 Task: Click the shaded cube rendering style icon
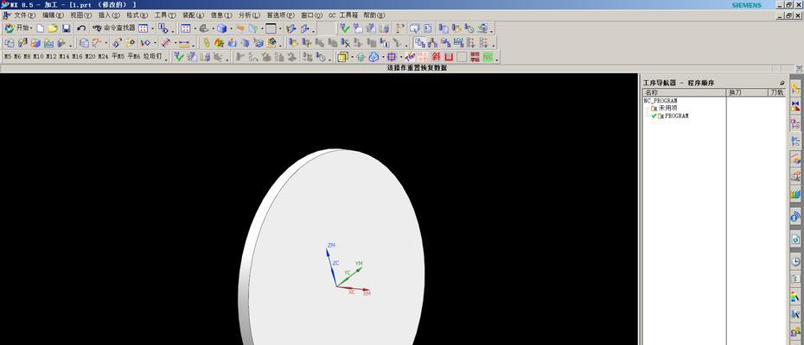(221, 28)
